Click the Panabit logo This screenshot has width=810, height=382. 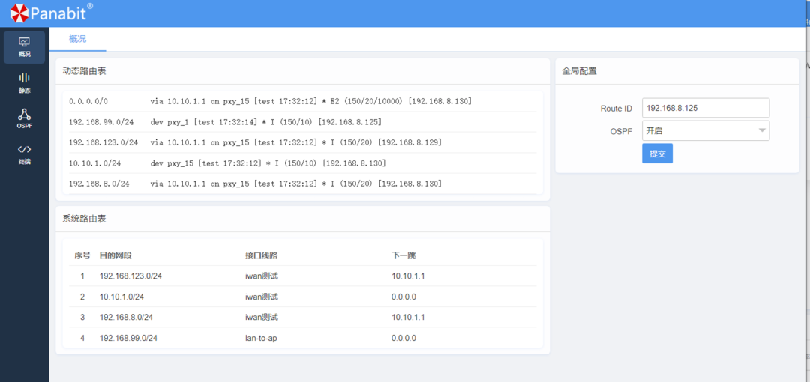coord(51,13)
